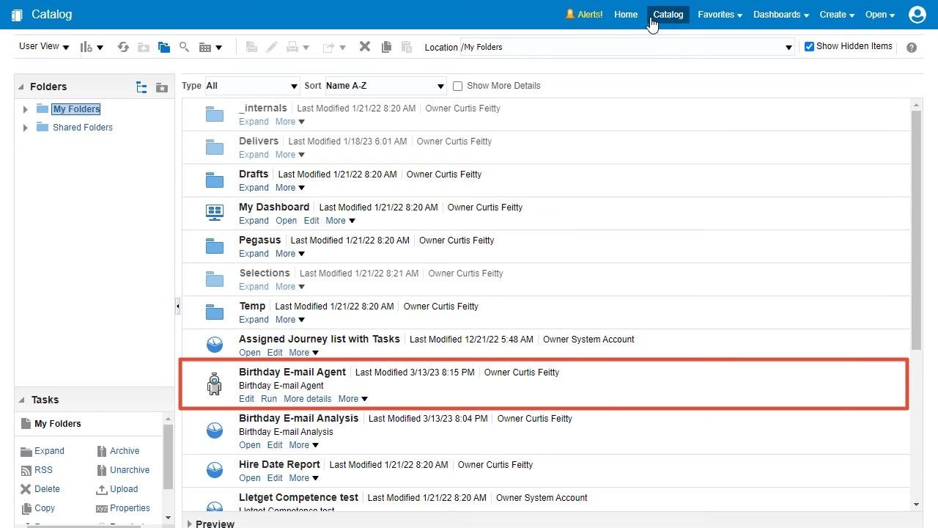This screenshot has height=528, width=938.
Task: Click Run link for Birthday E-mail Agent
Action: point(269,399)
